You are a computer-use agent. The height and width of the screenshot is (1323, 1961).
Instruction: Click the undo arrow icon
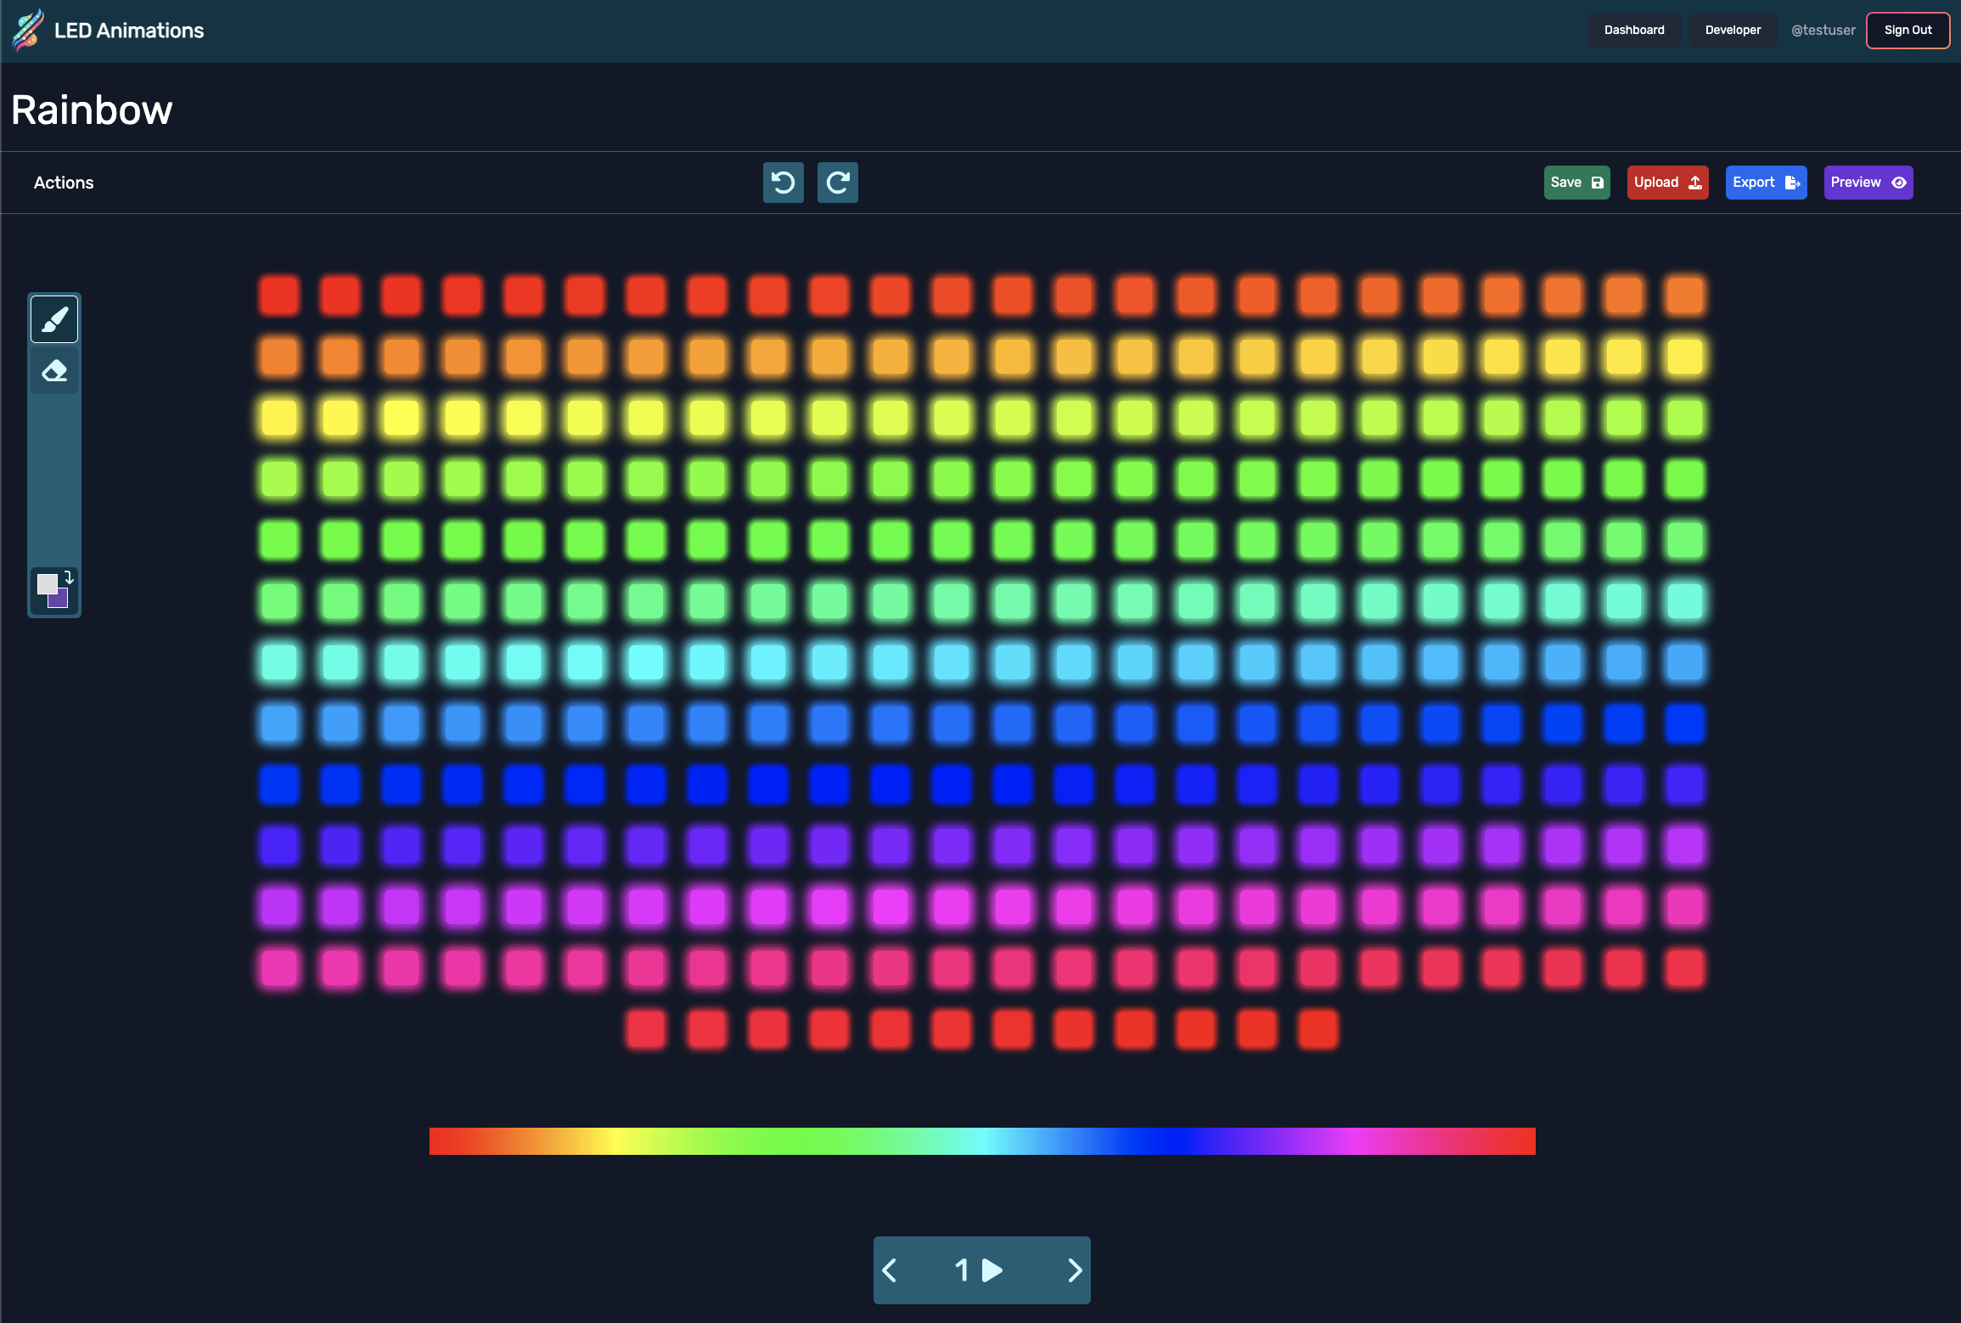click(x=783, y=183)
